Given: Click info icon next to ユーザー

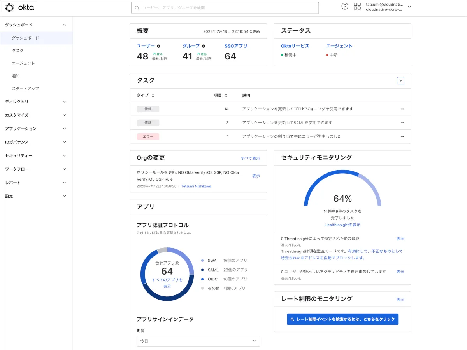Looking at the screenshot, I should pyautogui.click(x=159, y=46).
